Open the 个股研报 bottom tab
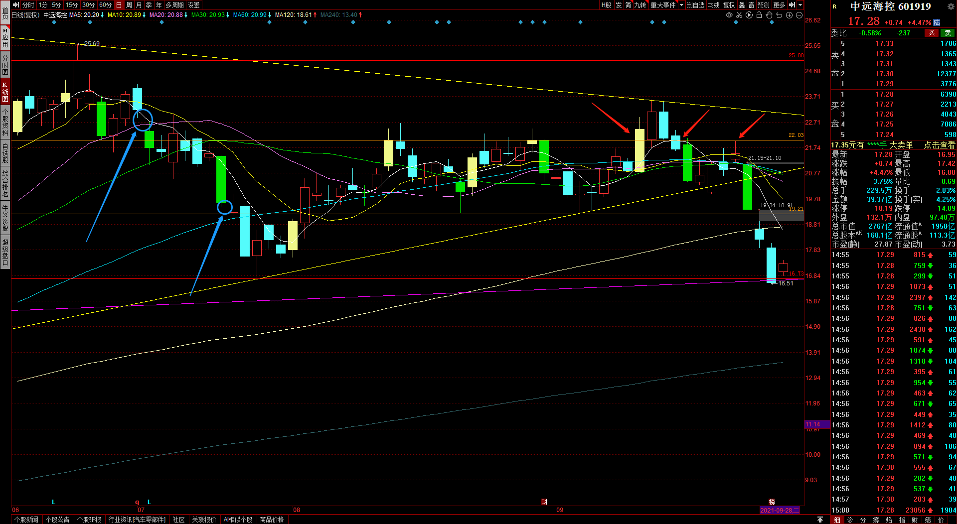The image size is (957, 524). 89,520
